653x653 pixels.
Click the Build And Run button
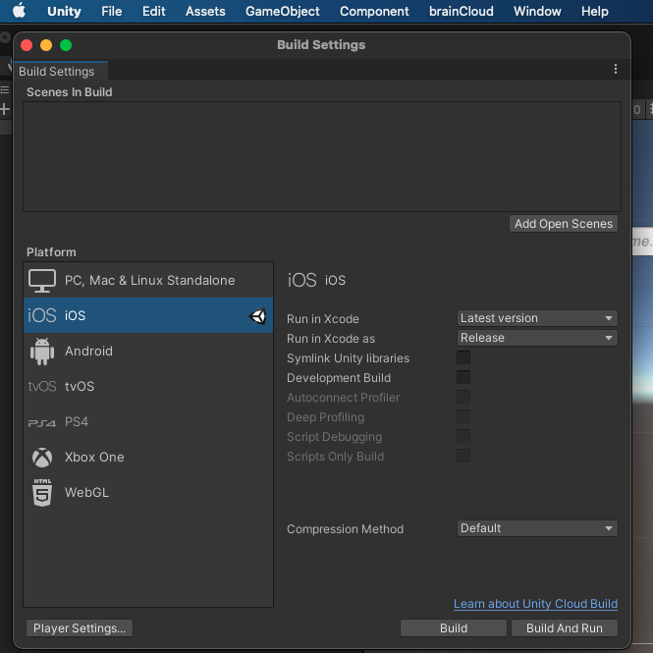(565, 628)
